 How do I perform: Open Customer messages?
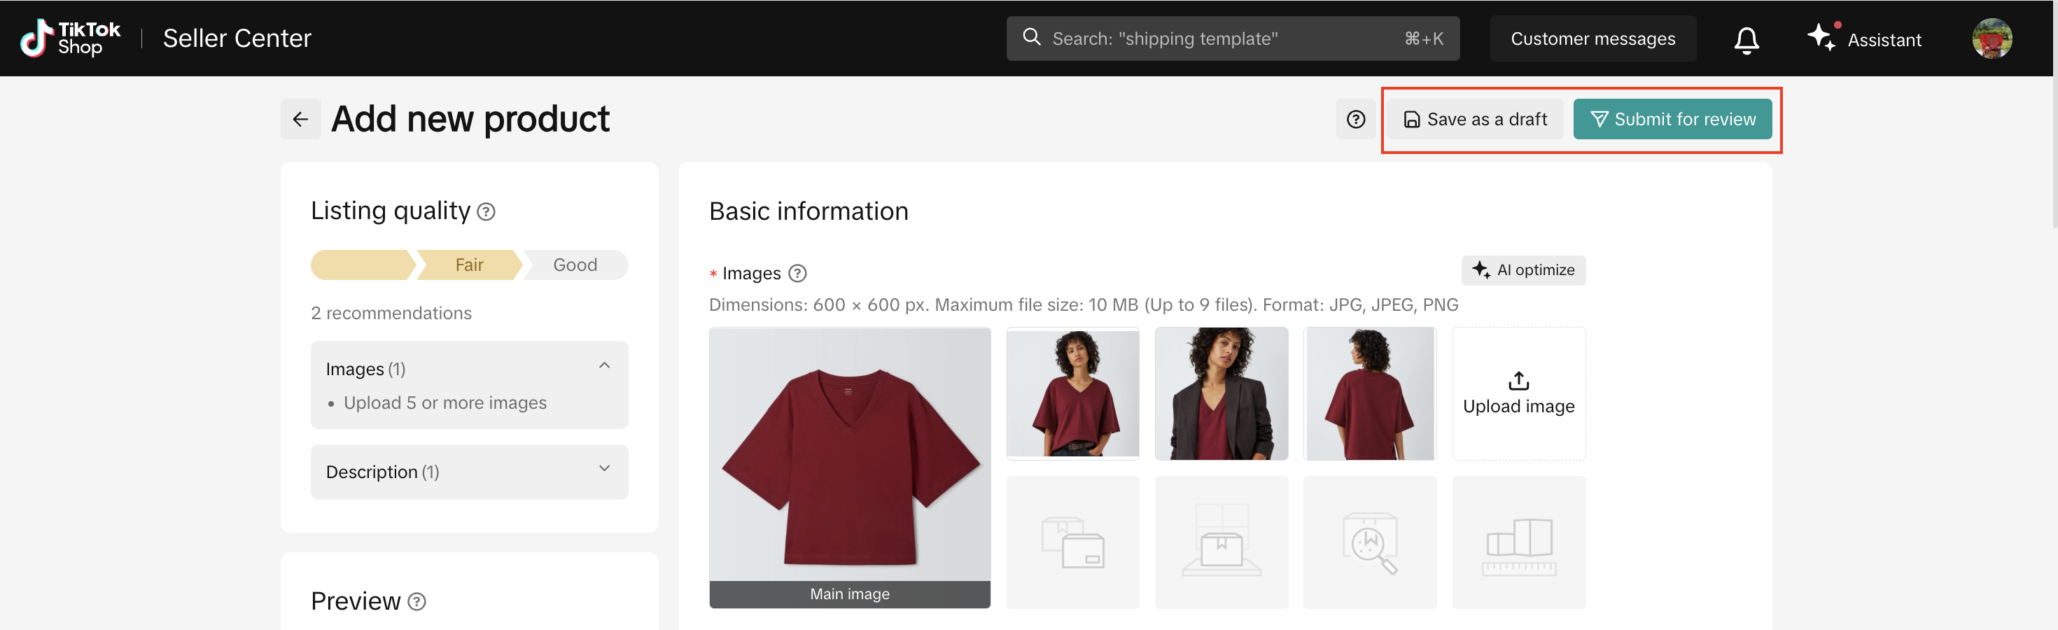[1592, 38]
